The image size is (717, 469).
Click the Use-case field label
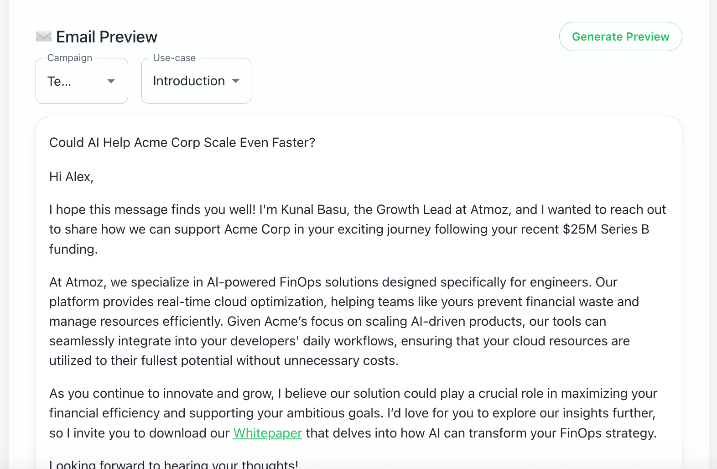click(x=174, y=57)
